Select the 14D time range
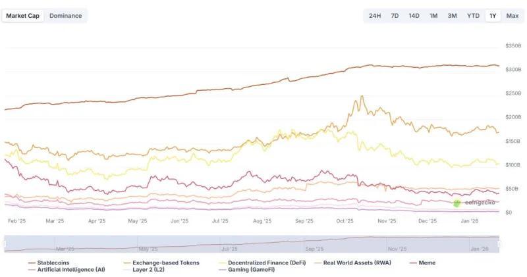 click(x=414, y=16)
